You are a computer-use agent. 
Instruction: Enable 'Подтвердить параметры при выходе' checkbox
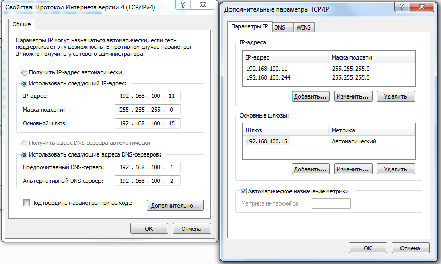(27, 203)
